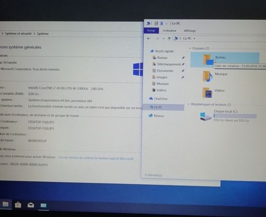The width and height of the screenshot is (266, 217).
Task: Click the pin icon beside Documents
Action: coord(183,71)
